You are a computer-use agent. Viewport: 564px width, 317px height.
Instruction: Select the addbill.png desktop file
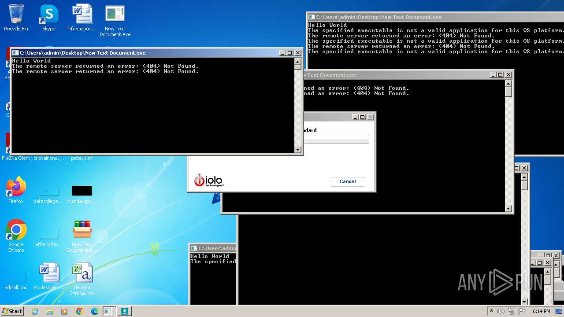click(x=16, y=280)
